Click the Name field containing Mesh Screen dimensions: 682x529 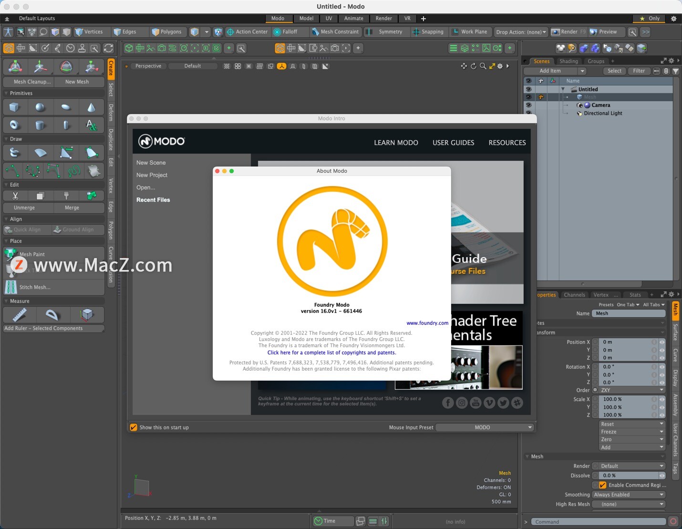(629, 313)
